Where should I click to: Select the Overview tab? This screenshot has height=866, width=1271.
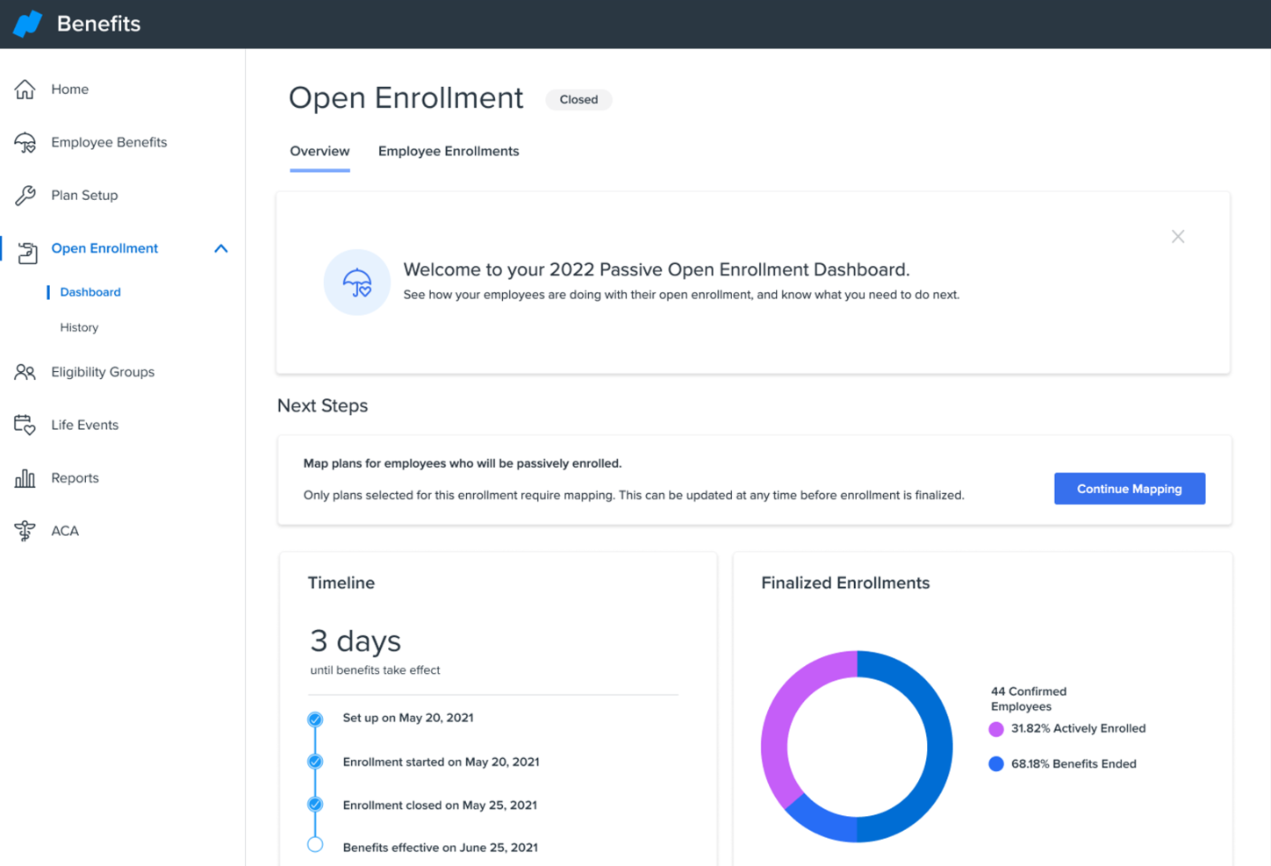(x=320, y=151)
